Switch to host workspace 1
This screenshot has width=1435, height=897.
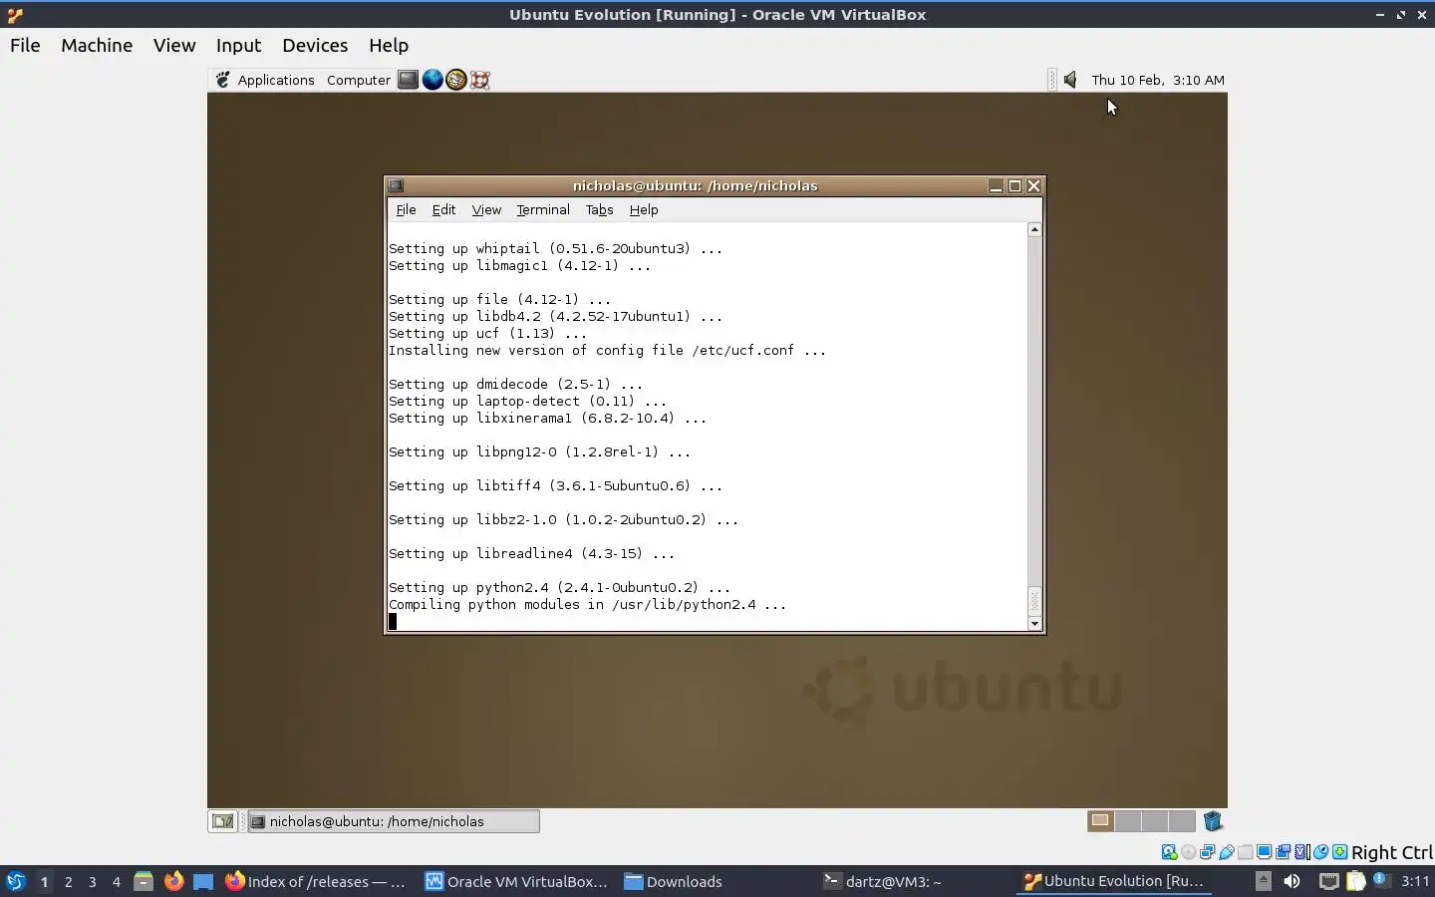point(44,881)
